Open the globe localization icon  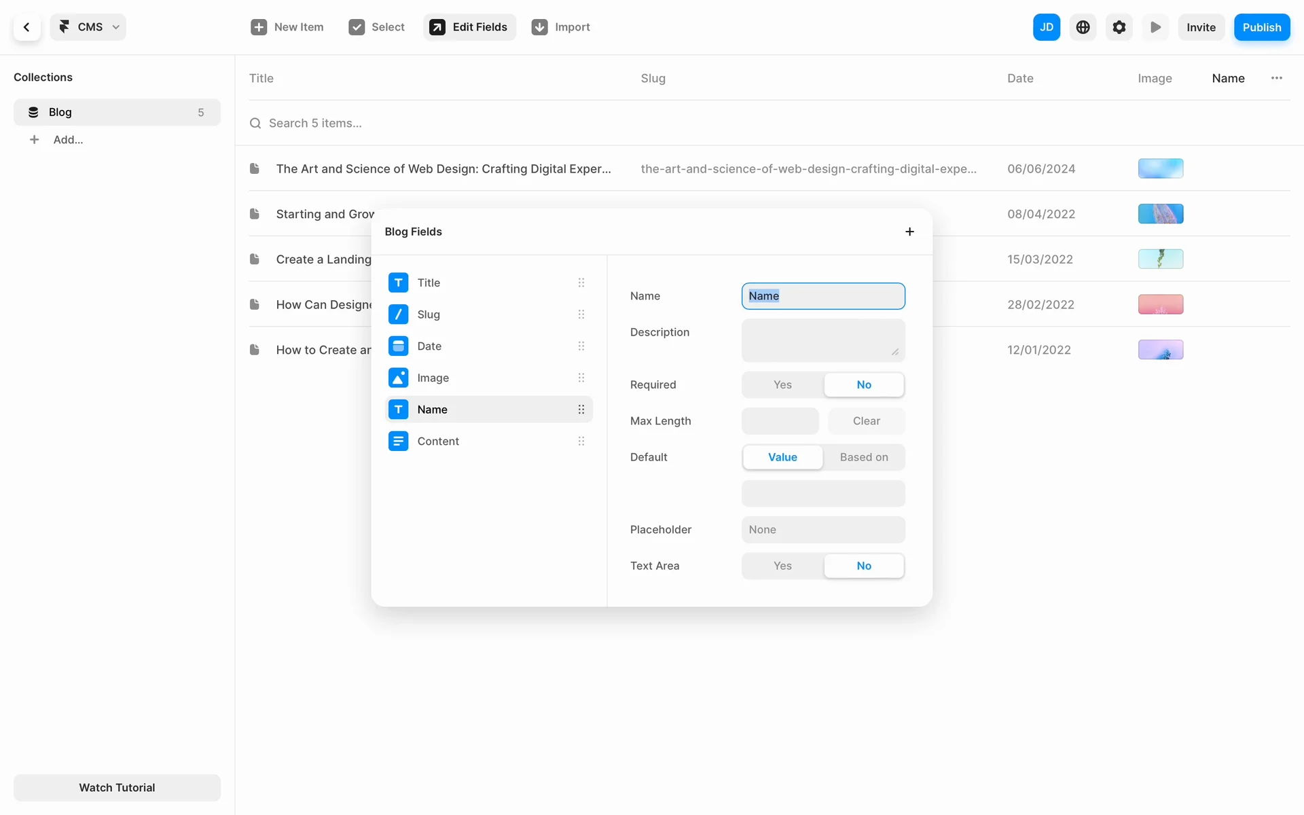(1083, 27)
